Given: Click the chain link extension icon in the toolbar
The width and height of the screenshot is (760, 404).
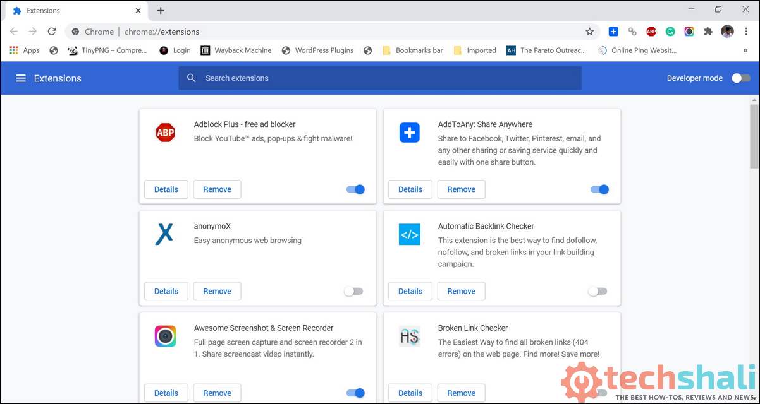Looking at the screenshot, I should pyautogui.click(x=632, y=32).
